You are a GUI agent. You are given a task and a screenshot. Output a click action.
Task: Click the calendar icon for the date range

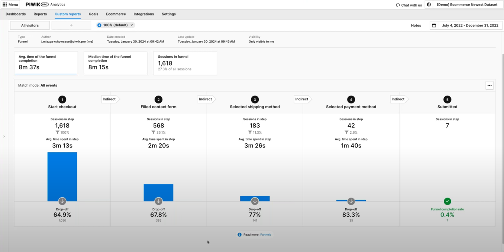[x=434, y=26]
